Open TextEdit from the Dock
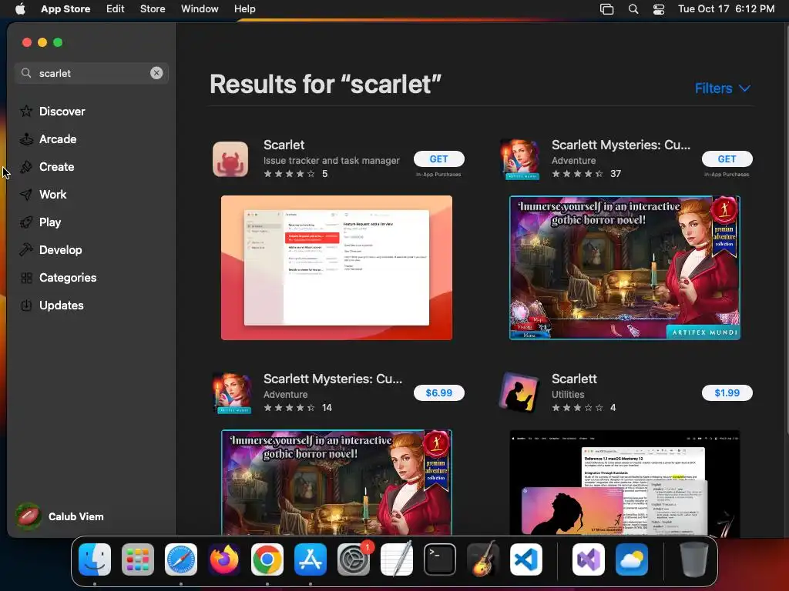 click(397, 559)
